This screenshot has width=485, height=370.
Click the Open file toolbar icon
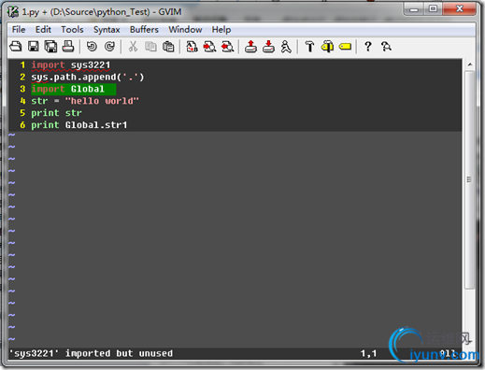pyautogui.click(x=16, y=47)
